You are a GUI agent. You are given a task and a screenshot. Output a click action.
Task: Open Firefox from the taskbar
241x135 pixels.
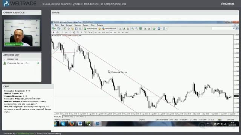click(71, 124)
